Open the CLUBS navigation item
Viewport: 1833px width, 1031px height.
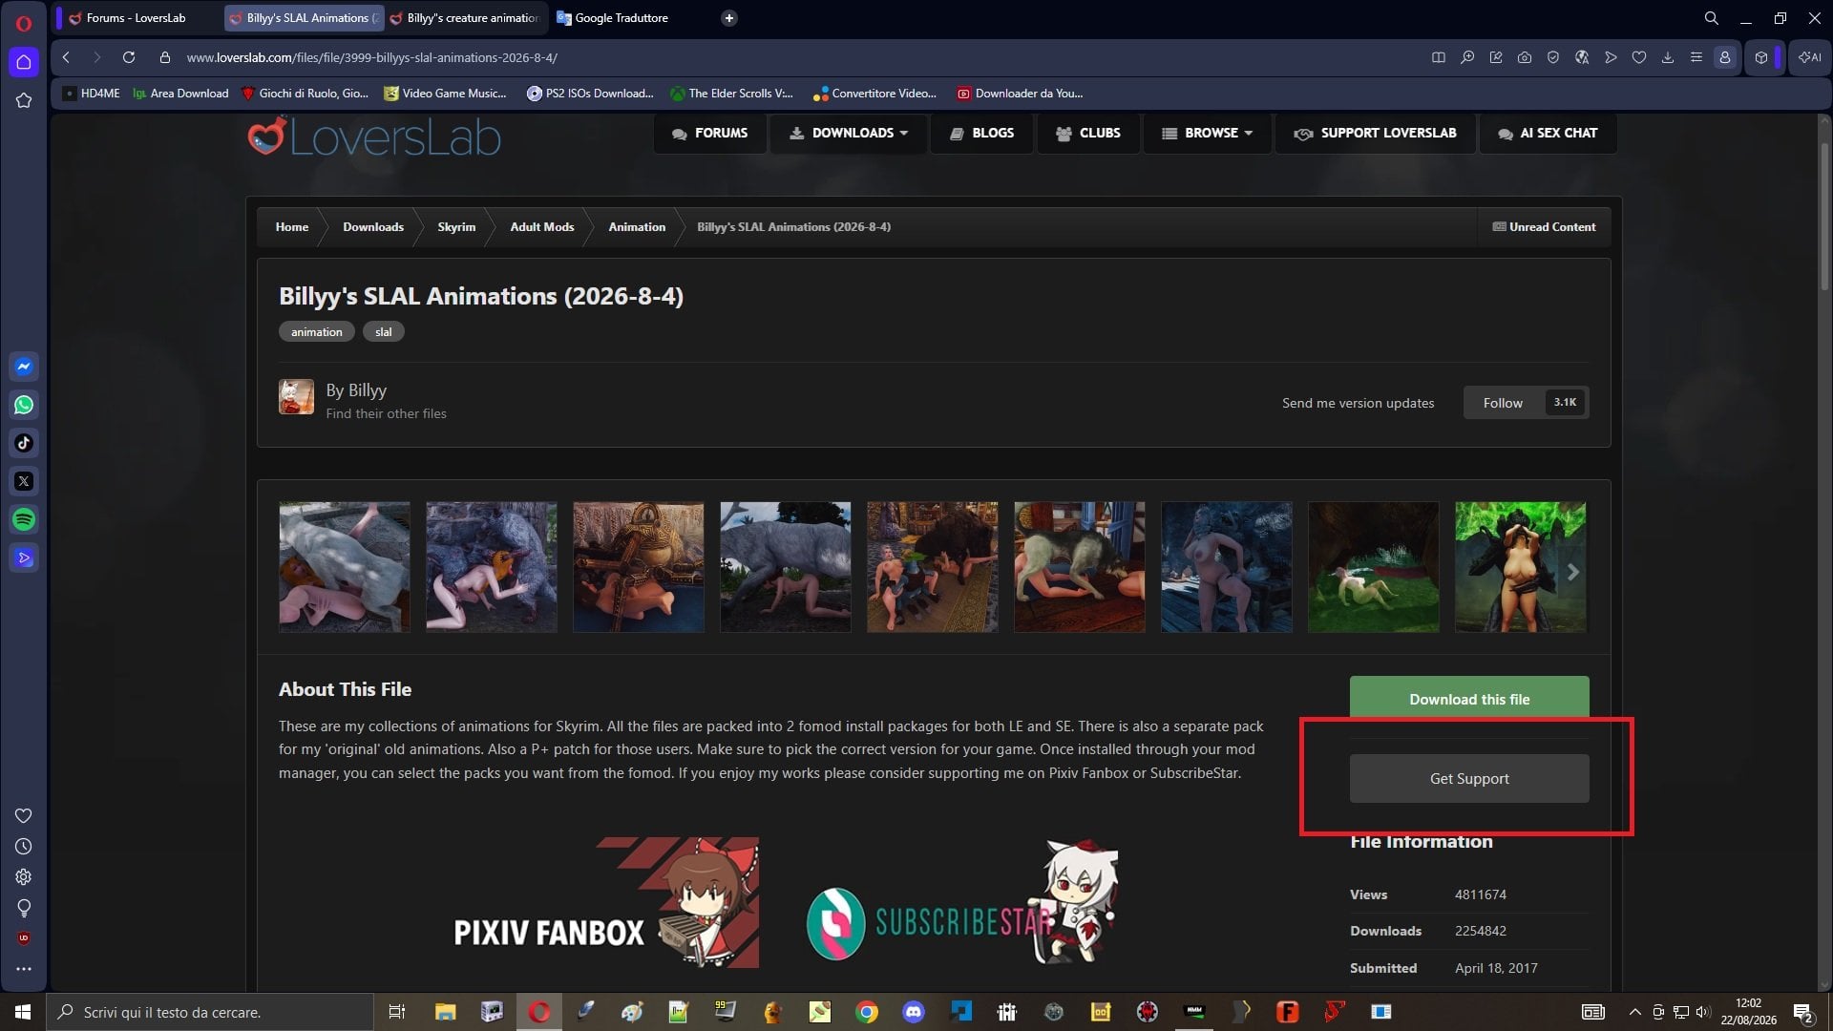1089,134
